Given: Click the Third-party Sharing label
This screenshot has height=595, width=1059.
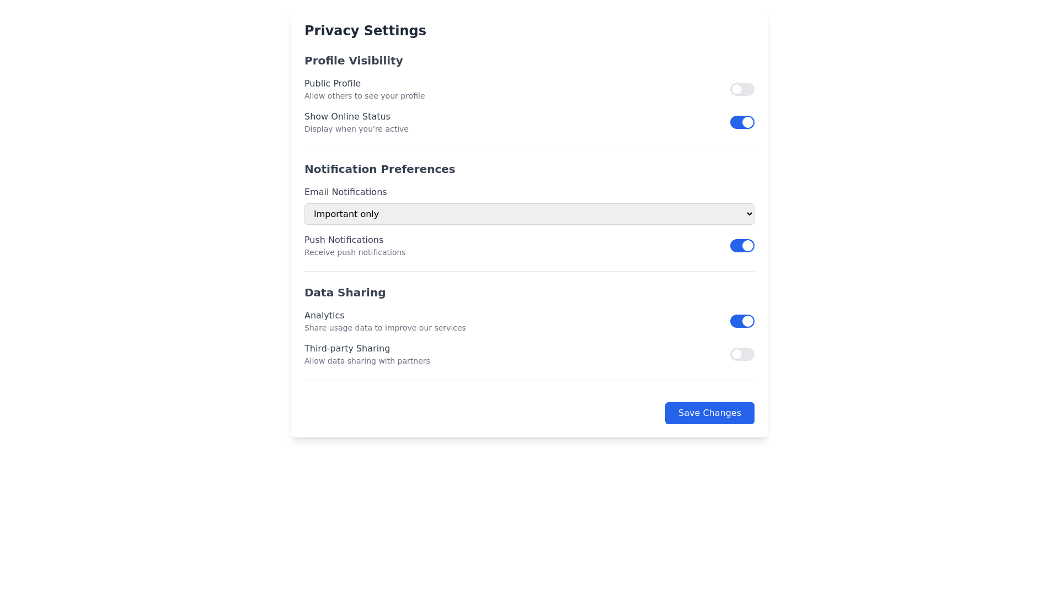Looking at the screenshot, I should coord(347,348).
